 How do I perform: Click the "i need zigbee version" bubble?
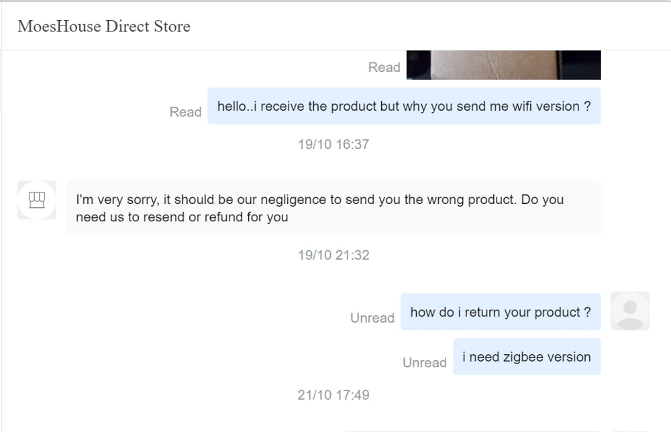(527, 357)
